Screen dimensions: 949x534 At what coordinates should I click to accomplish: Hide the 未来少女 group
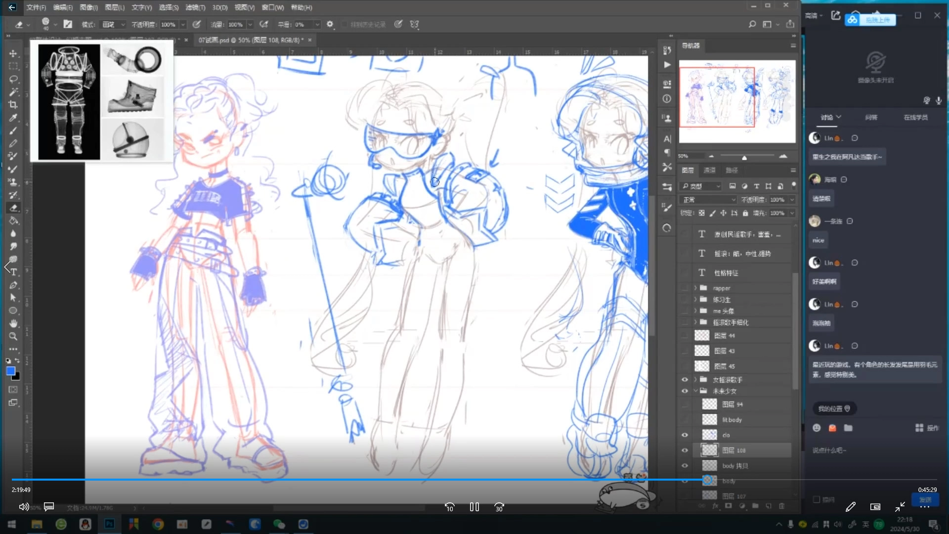coord(685,391)
